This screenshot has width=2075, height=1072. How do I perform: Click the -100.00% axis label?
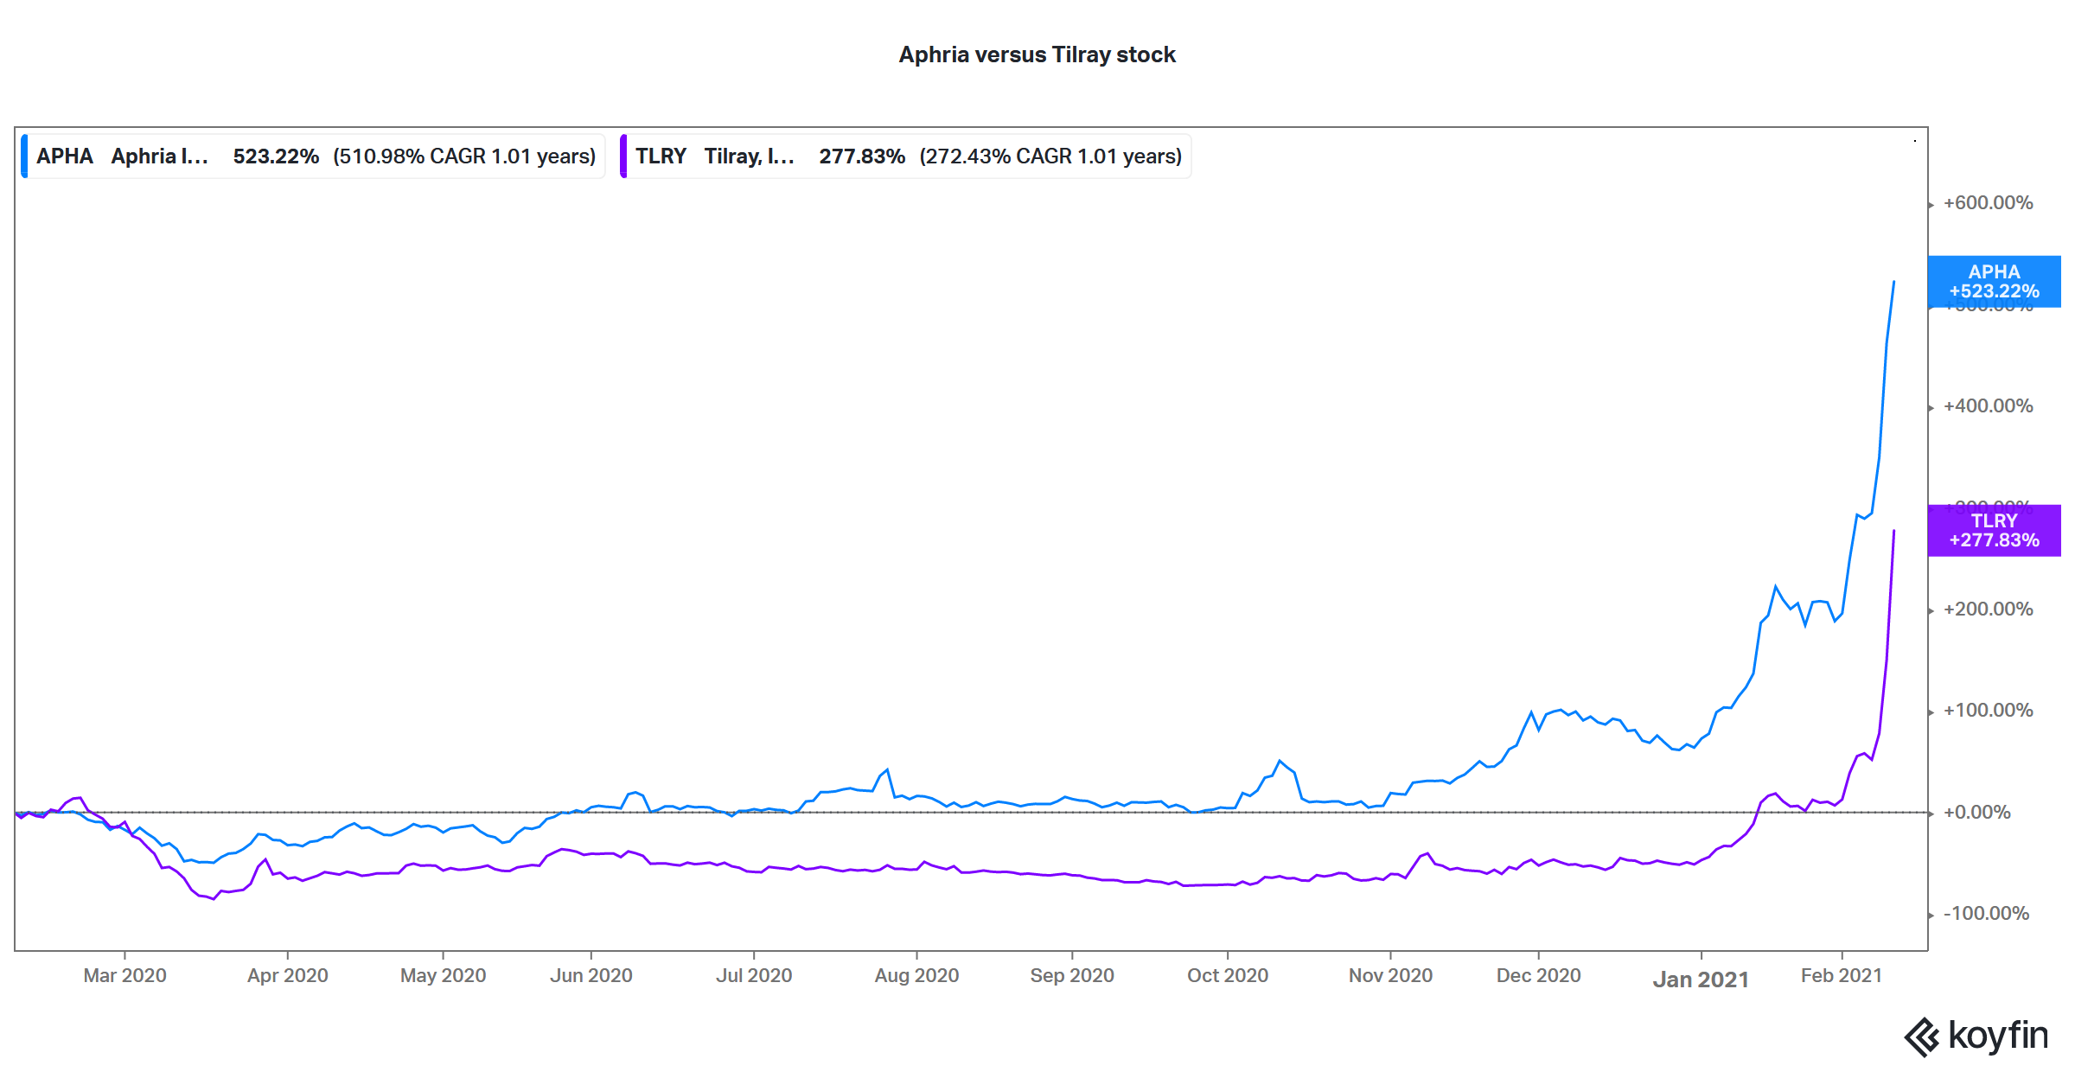pos(1986,914)
